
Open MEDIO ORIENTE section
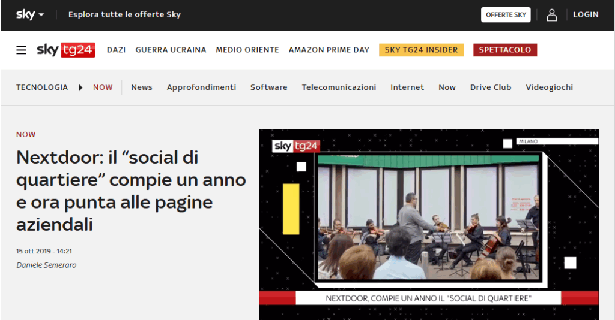tap(247, 50)
